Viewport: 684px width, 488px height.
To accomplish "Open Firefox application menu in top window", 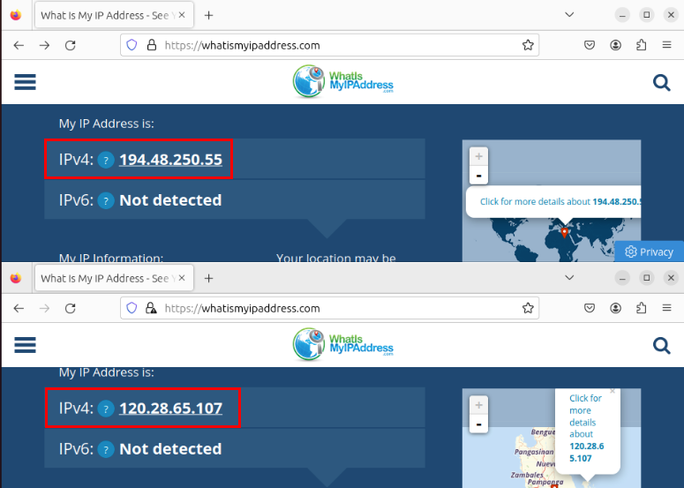I will tap(666, 45).
